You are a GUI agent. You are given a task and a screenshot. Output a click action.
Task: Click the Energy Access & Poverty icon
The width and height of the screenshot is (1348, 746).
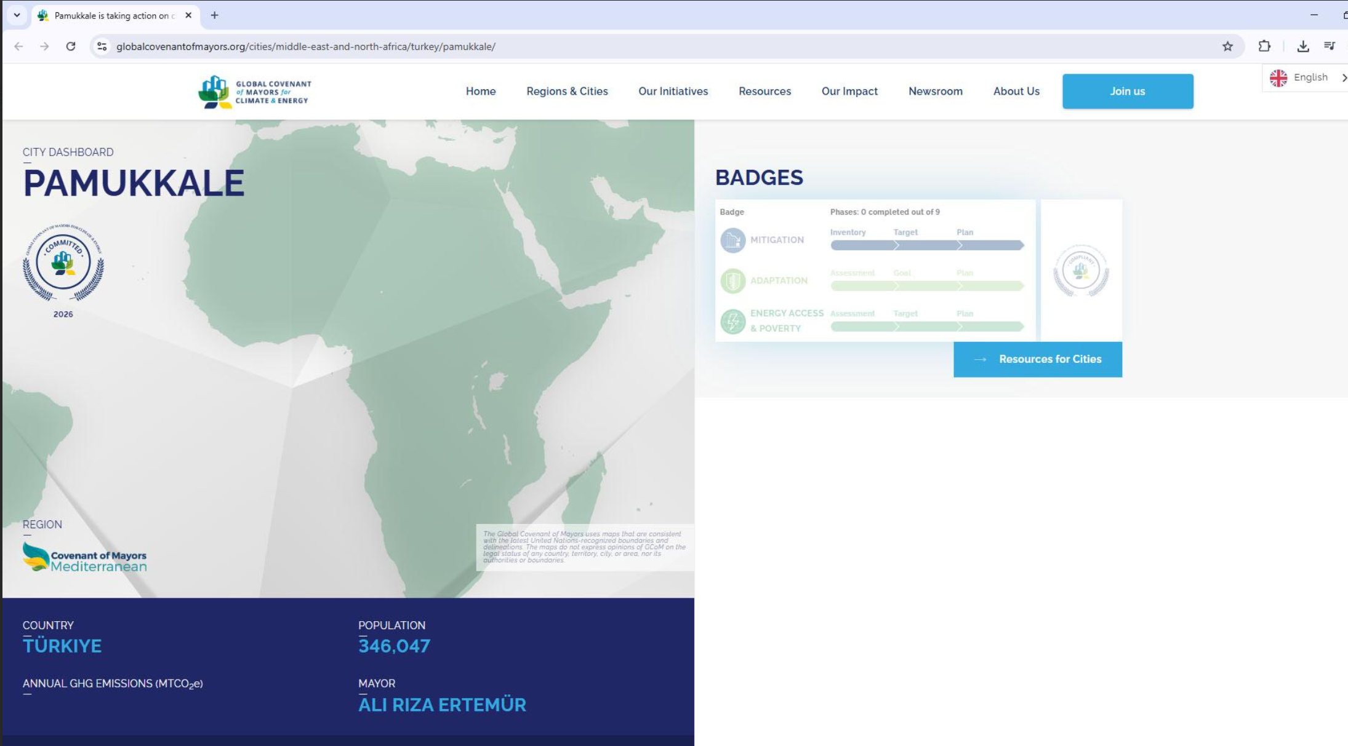point(732,321)
